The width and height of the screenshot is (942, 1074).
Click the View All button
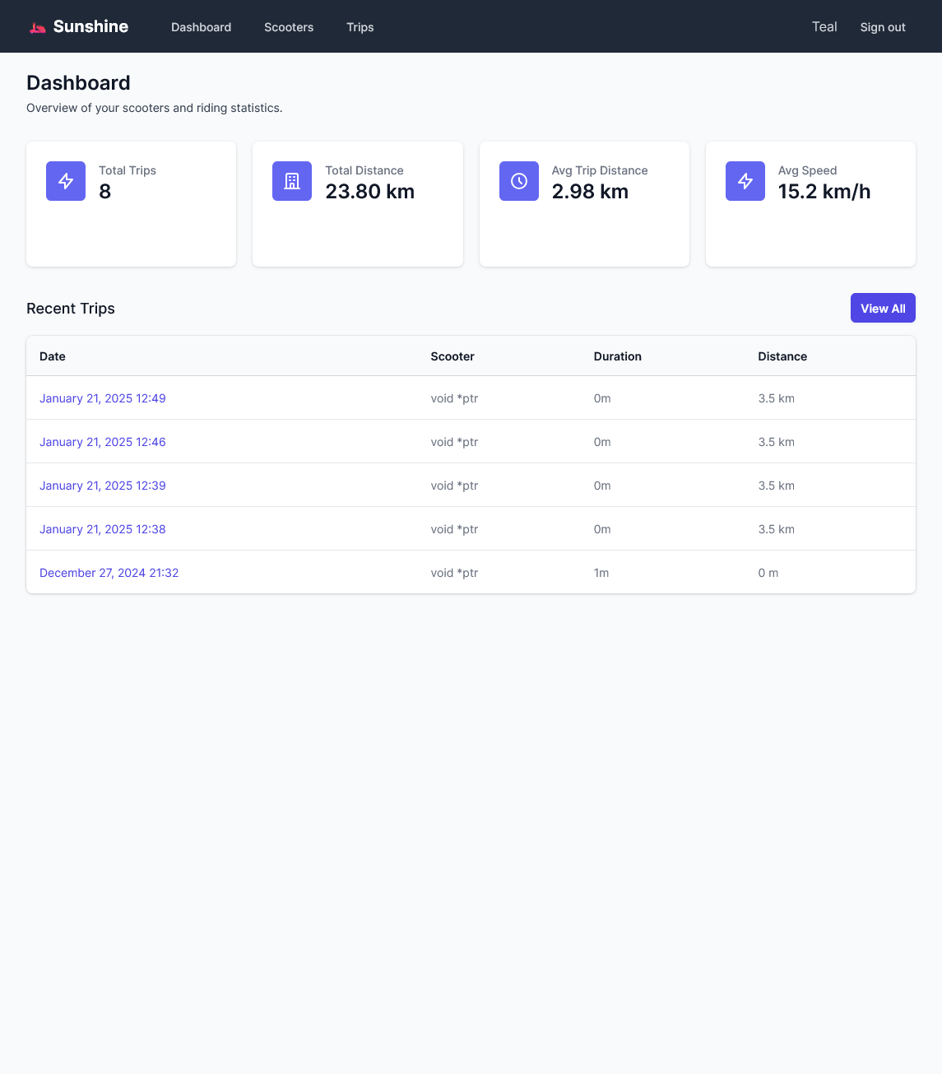[883, 308]
